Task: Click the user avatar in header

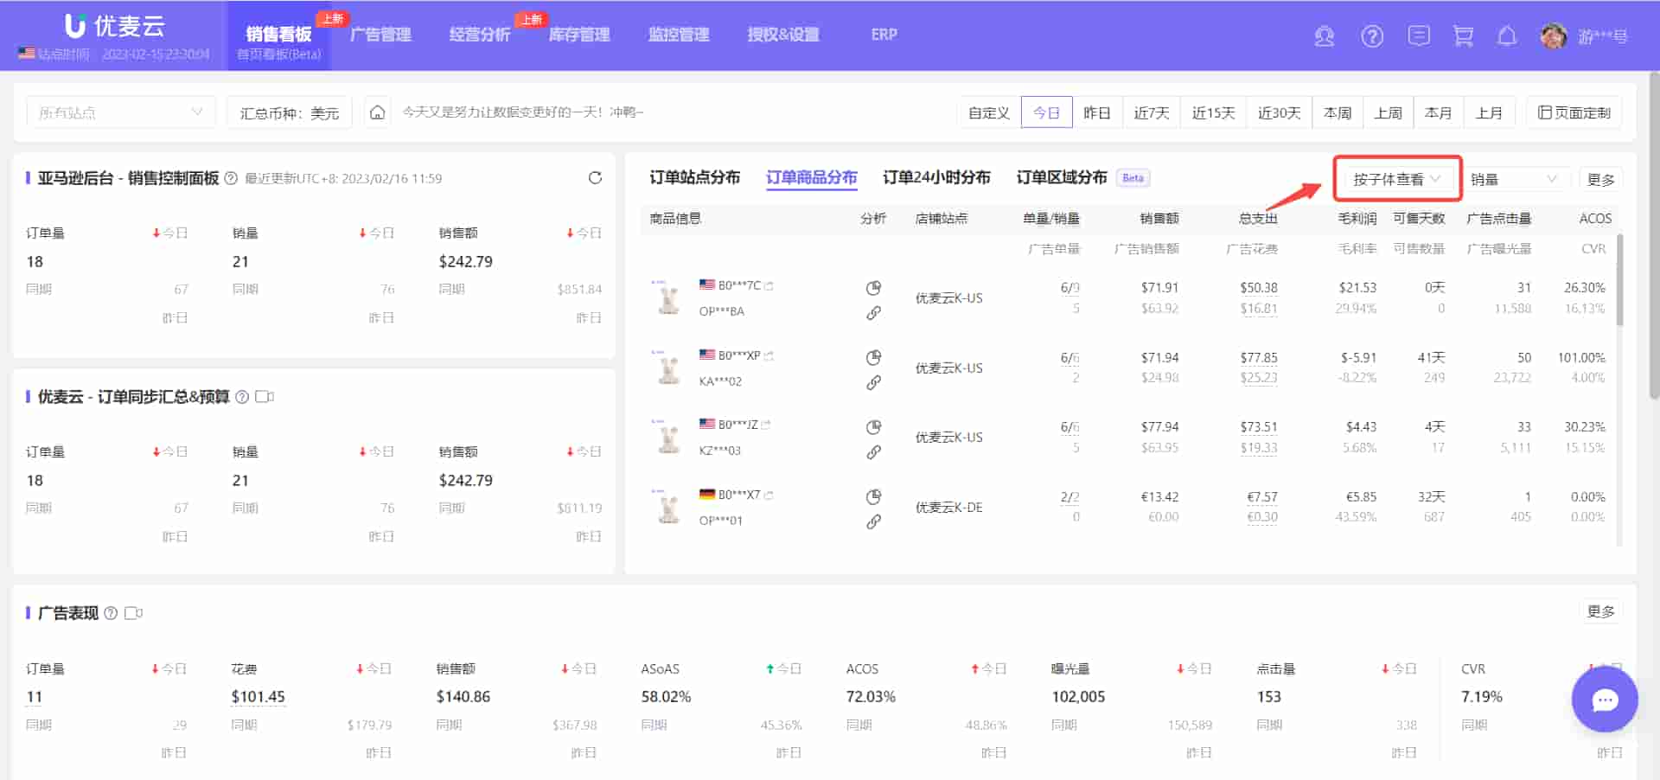Action: (1554, 36)
